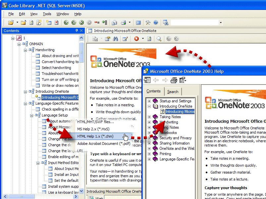Screen dimensions: 266x199
Task: Collapse the Language Setup tree node
Action: click(31, 116)
